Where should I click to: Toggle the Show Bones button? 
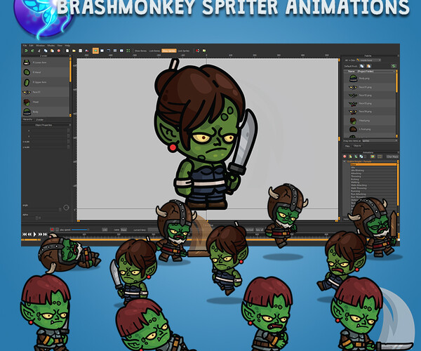tap(141, 51)
